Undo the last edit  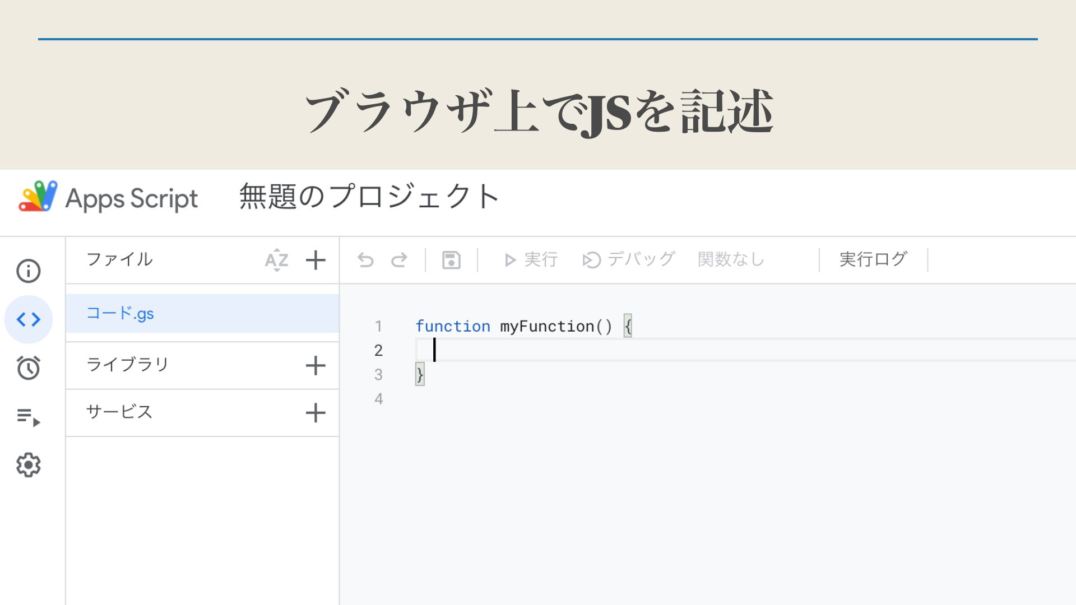(x=365, y=260)
